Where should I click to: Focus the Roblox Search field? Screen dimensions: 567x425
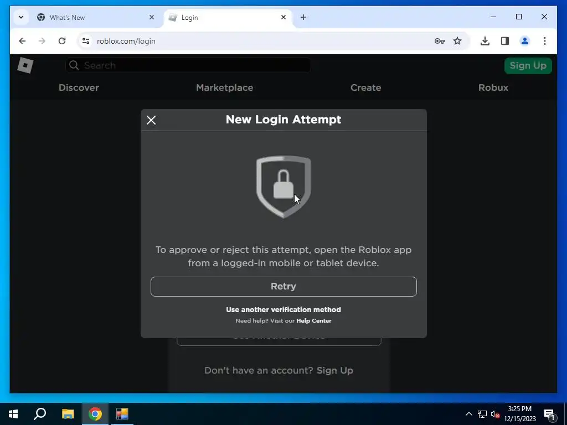[188, 65]
